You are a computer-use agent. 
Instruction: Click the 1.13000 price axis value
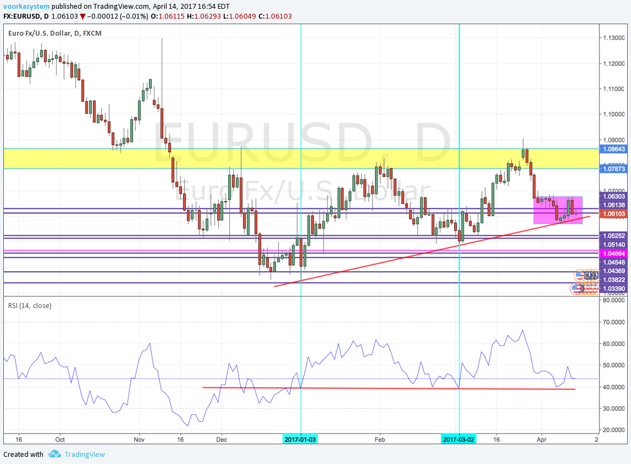[x=613, y=38]
